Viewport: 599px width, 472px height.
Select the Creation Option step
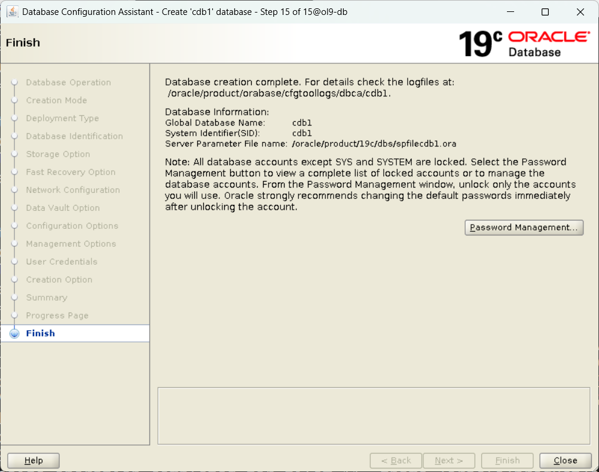(59, 280)
